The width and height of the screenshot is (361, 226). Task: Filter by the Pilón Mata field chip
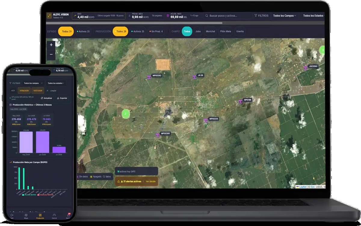226,31
